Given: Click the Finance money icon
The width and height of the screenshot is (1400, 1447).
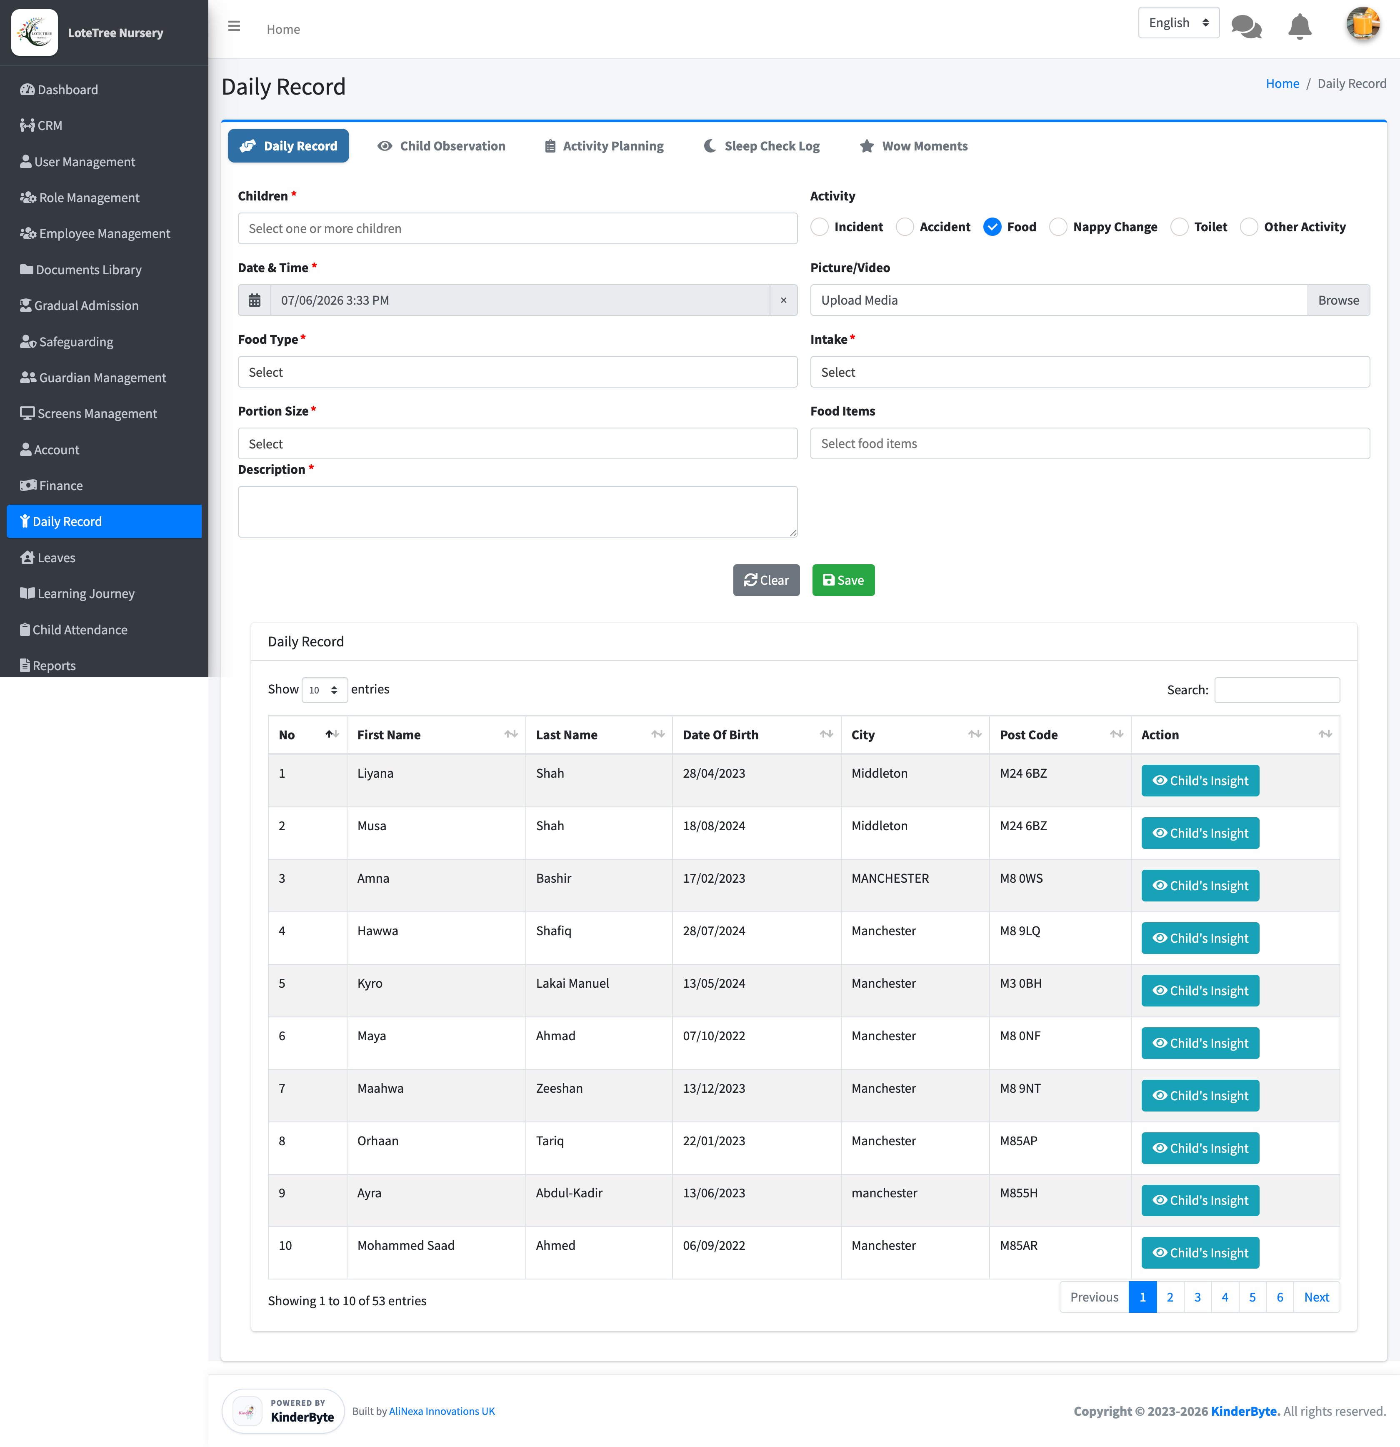Looking at the screenshot, I should click(28, 485).
